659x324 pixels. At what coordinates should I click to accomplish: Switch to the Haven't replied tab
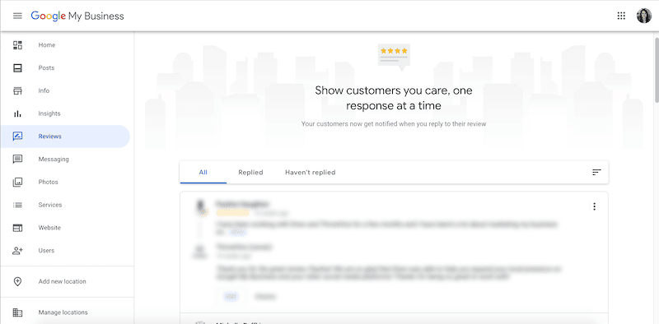pos(311,173)
